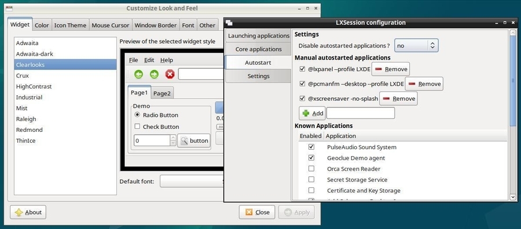521x229 pixels.
Task: Open File menu in preview
Action: click(133, 60)
